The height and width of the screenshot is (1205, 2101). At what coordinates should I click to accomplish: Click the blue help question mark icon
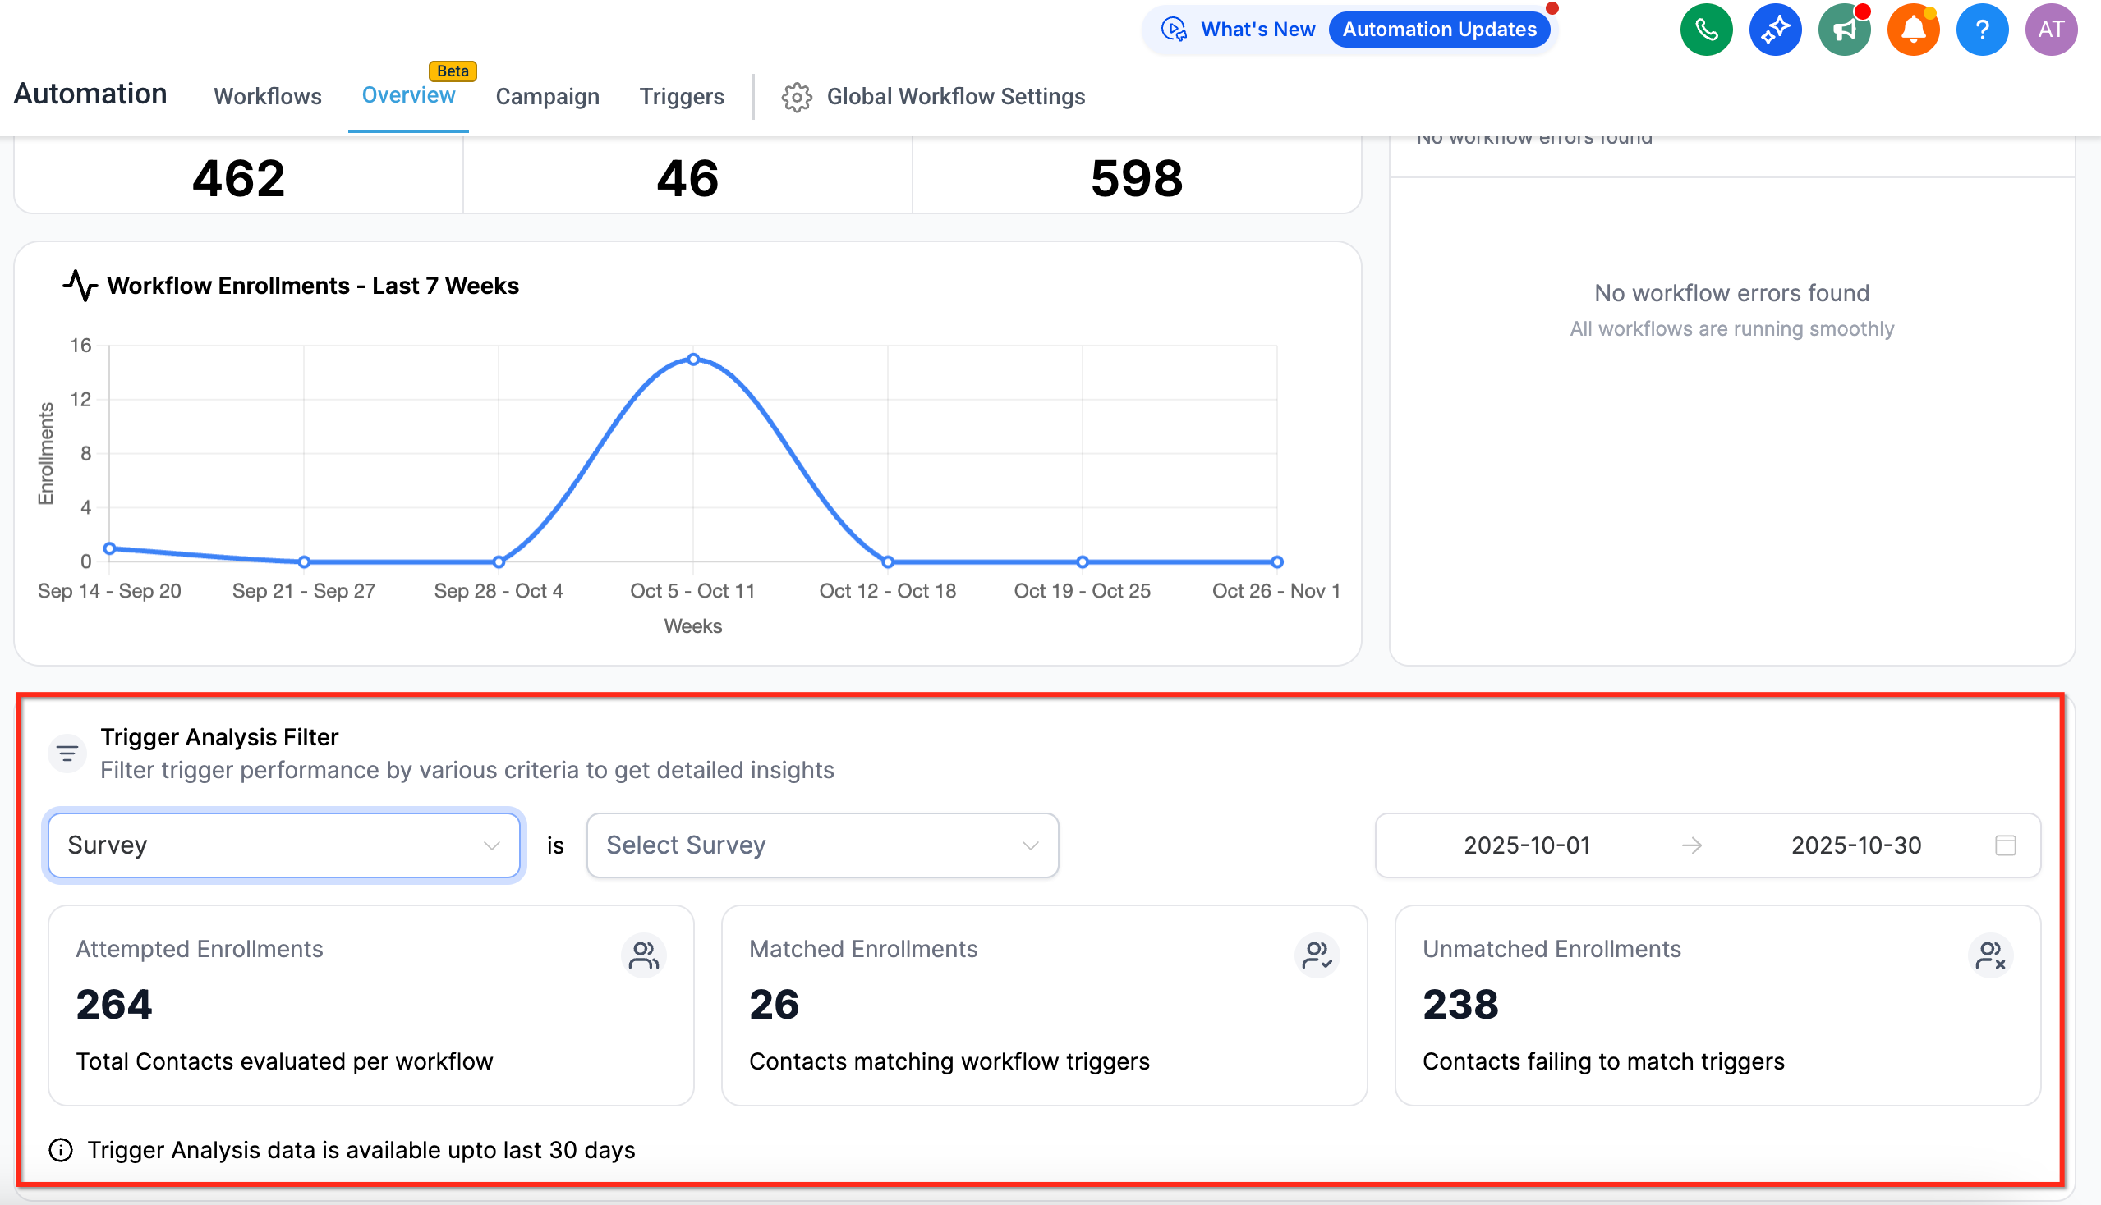(1982, 30)
